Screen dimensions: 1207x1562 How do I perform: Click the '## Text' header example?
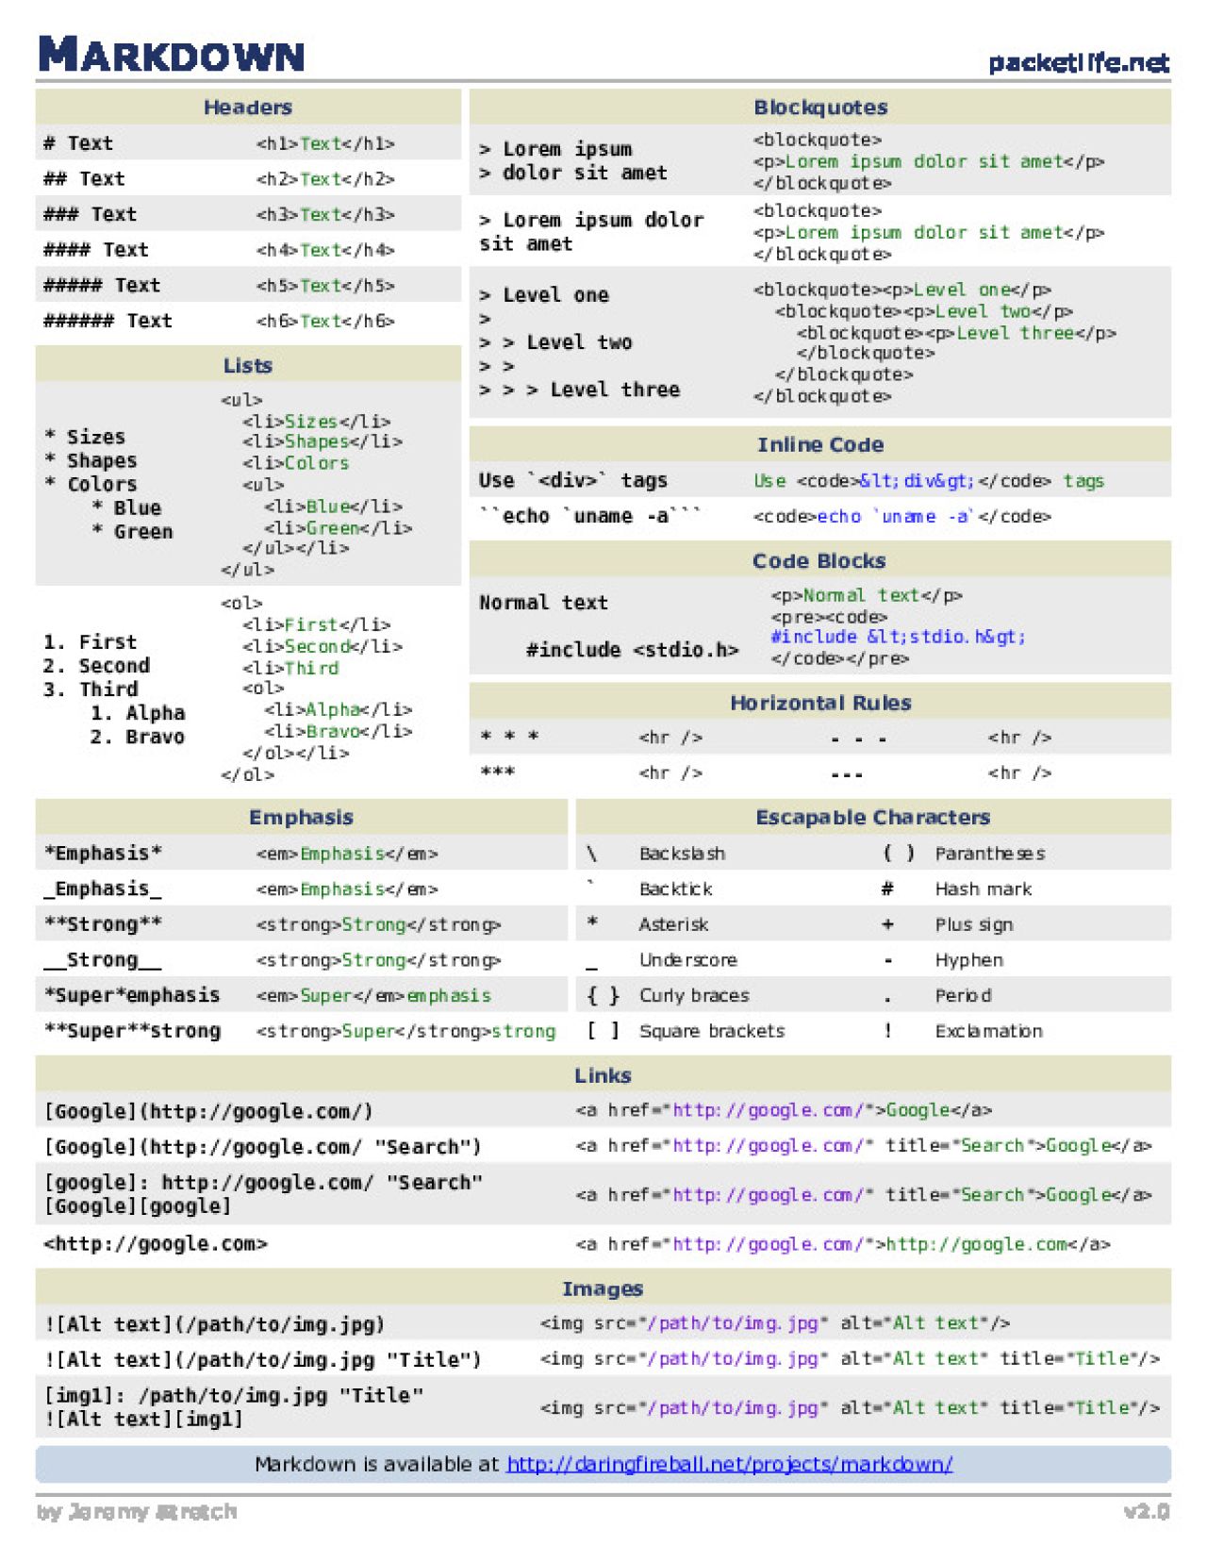(84, 178)
